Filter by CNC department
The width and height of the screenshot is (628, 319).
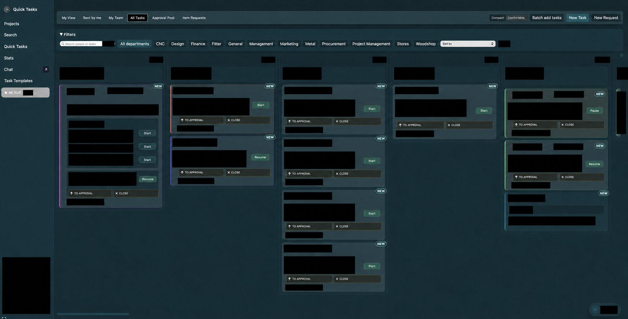160,44
